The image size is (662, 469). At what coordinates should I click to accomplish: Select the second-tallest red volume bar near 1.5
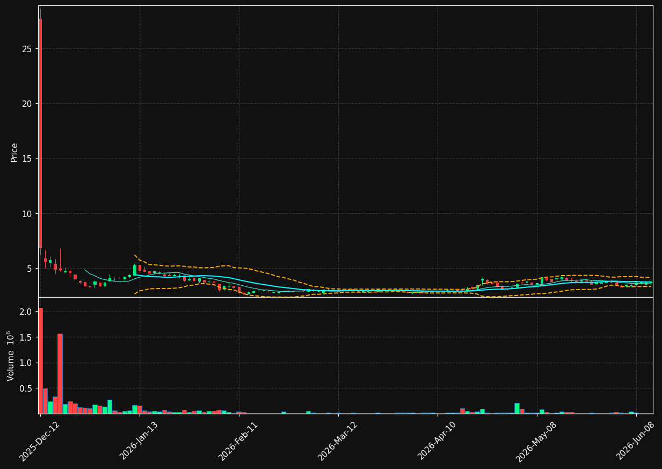[60, 373]
